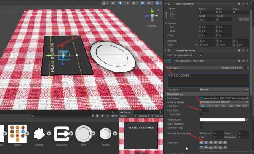Set vertical alignment to middle
This screenshot has height=154, width=254.
(206, 147)
